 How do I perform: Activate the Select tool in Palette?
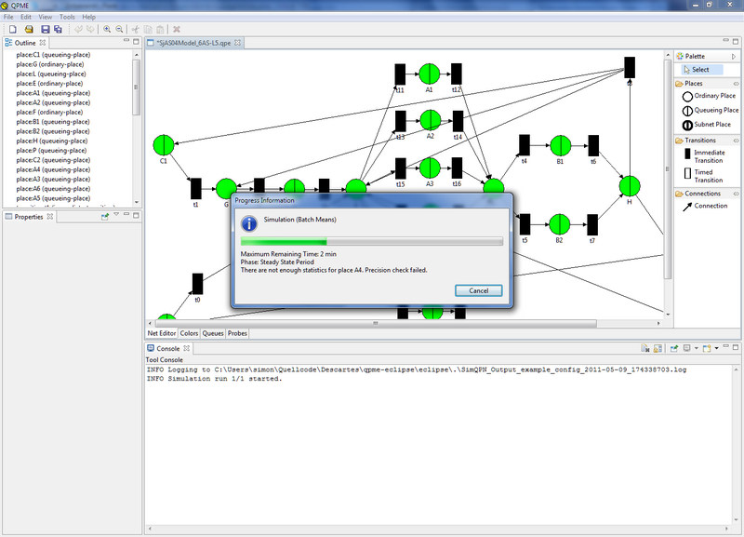pyautogui.click(x=699, y=70)
